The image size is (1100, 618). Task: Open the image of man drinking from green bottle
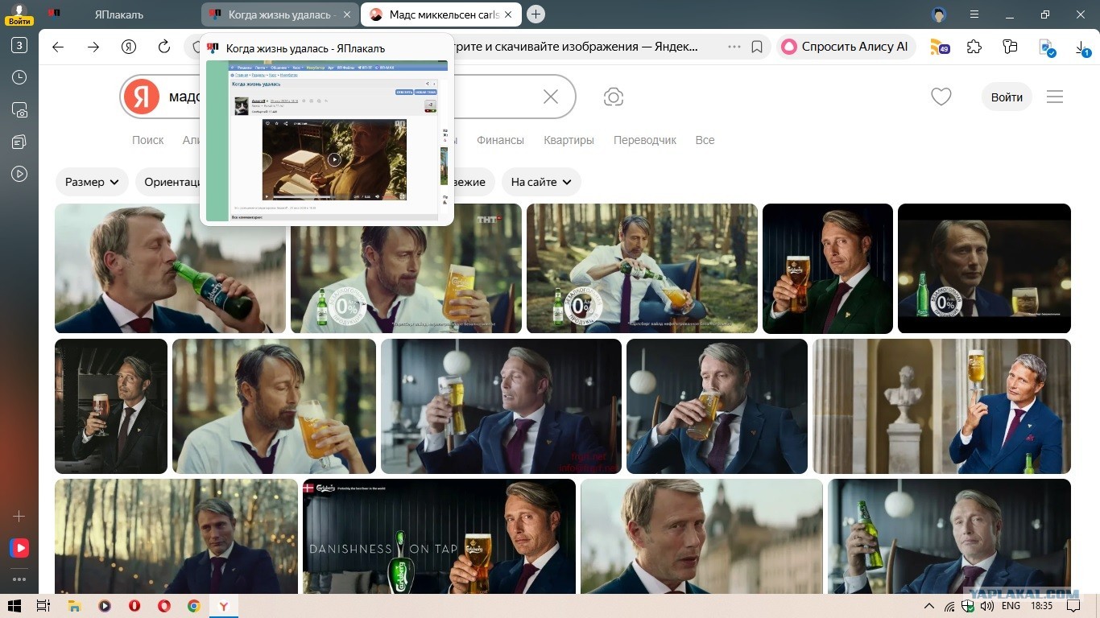(x=170, y=268)
